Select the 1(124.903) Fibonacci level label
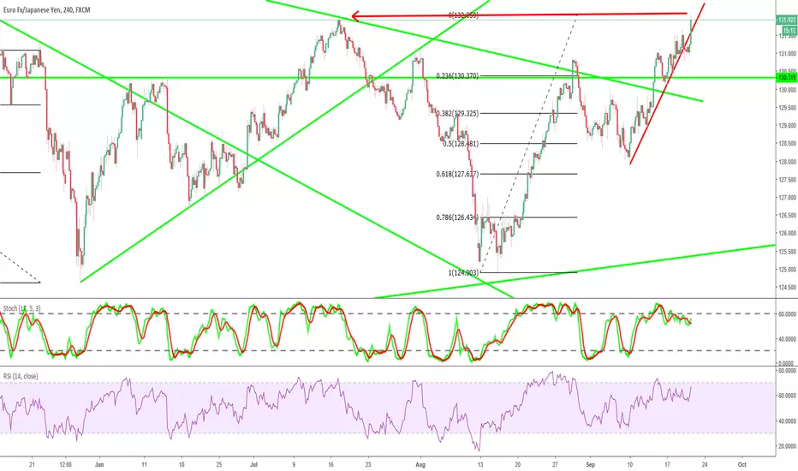The width and height of the screenshot is (798, 471). (463, 273)
